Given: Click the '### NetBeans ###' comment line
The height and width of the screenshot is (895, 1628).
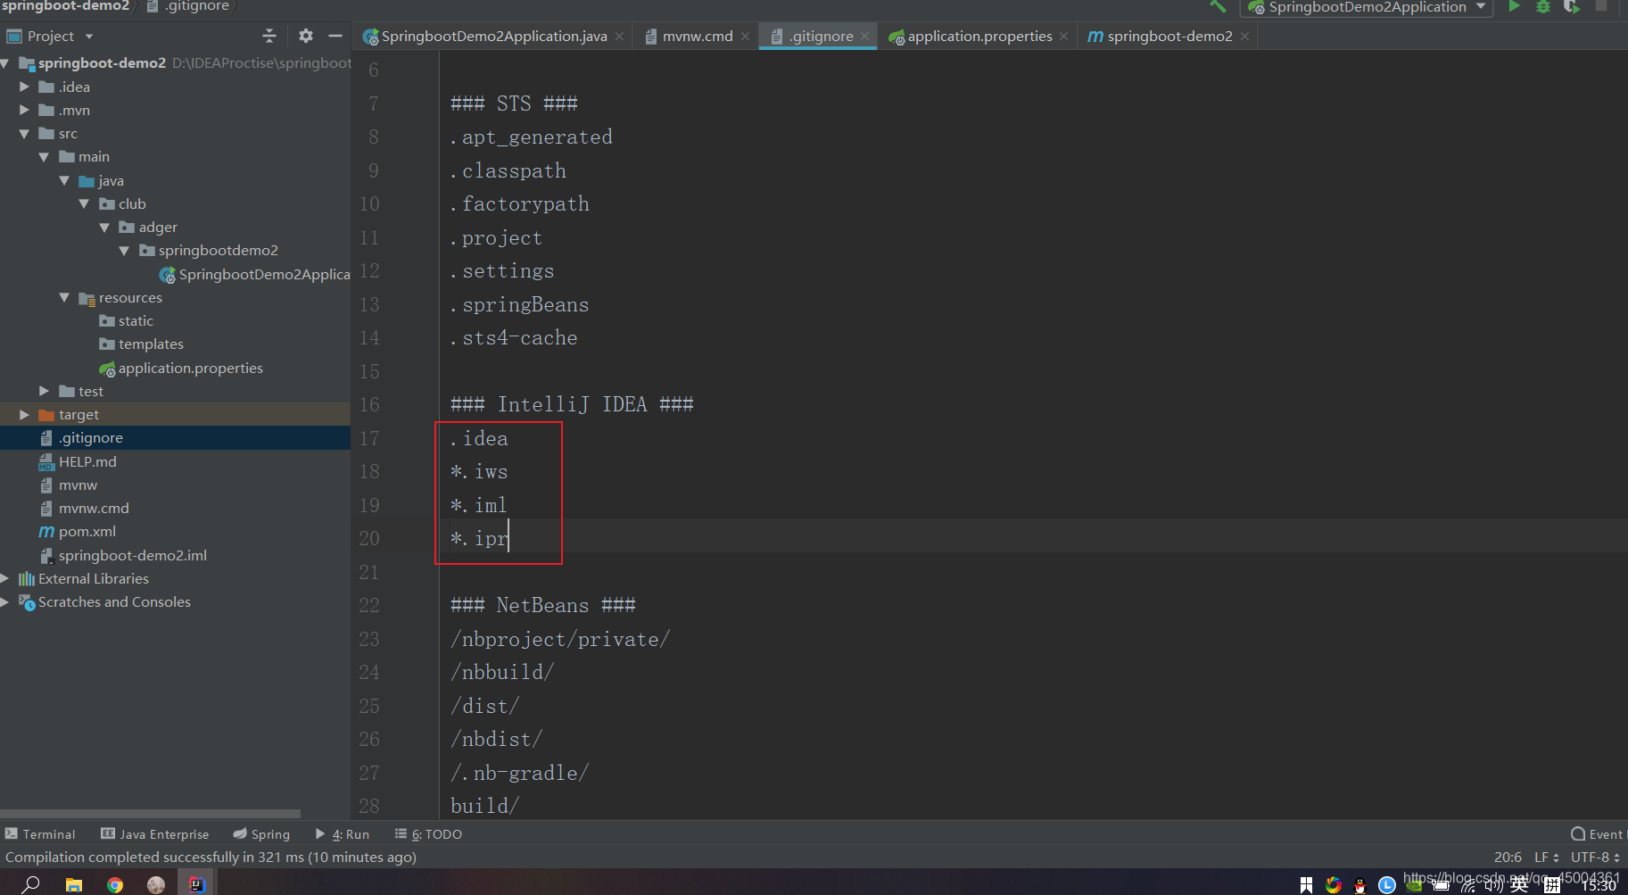Looking at the screenshot, I should pos(543,606).
